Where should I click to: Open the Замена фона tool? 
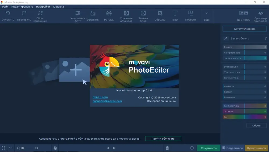click(x=143, y=16)
